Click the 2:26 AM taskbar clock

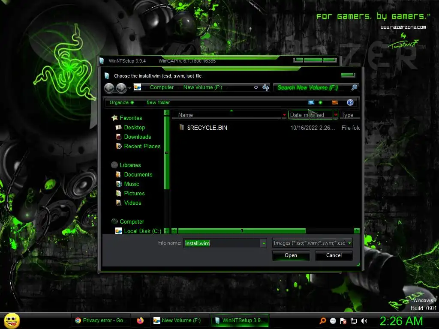pos(401,321)
